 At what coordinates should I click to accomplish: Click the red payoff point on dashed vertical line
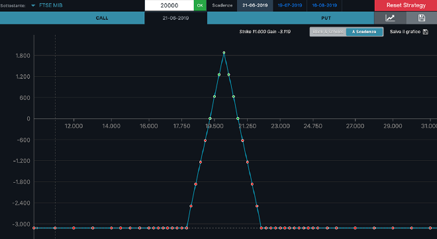(55, 228)
